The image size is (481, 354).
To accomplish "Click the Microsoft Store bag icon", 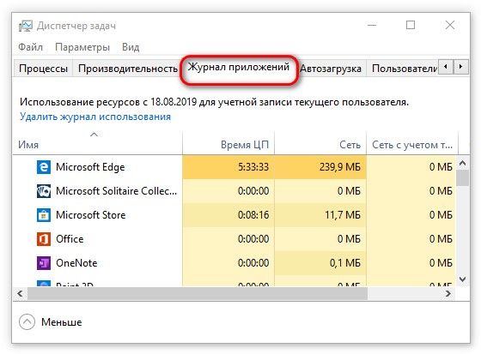I will (44, 215).
